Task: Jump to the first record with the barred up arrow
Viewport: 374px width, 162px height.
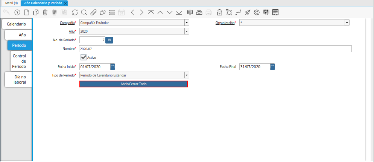Action: point(151,12)
